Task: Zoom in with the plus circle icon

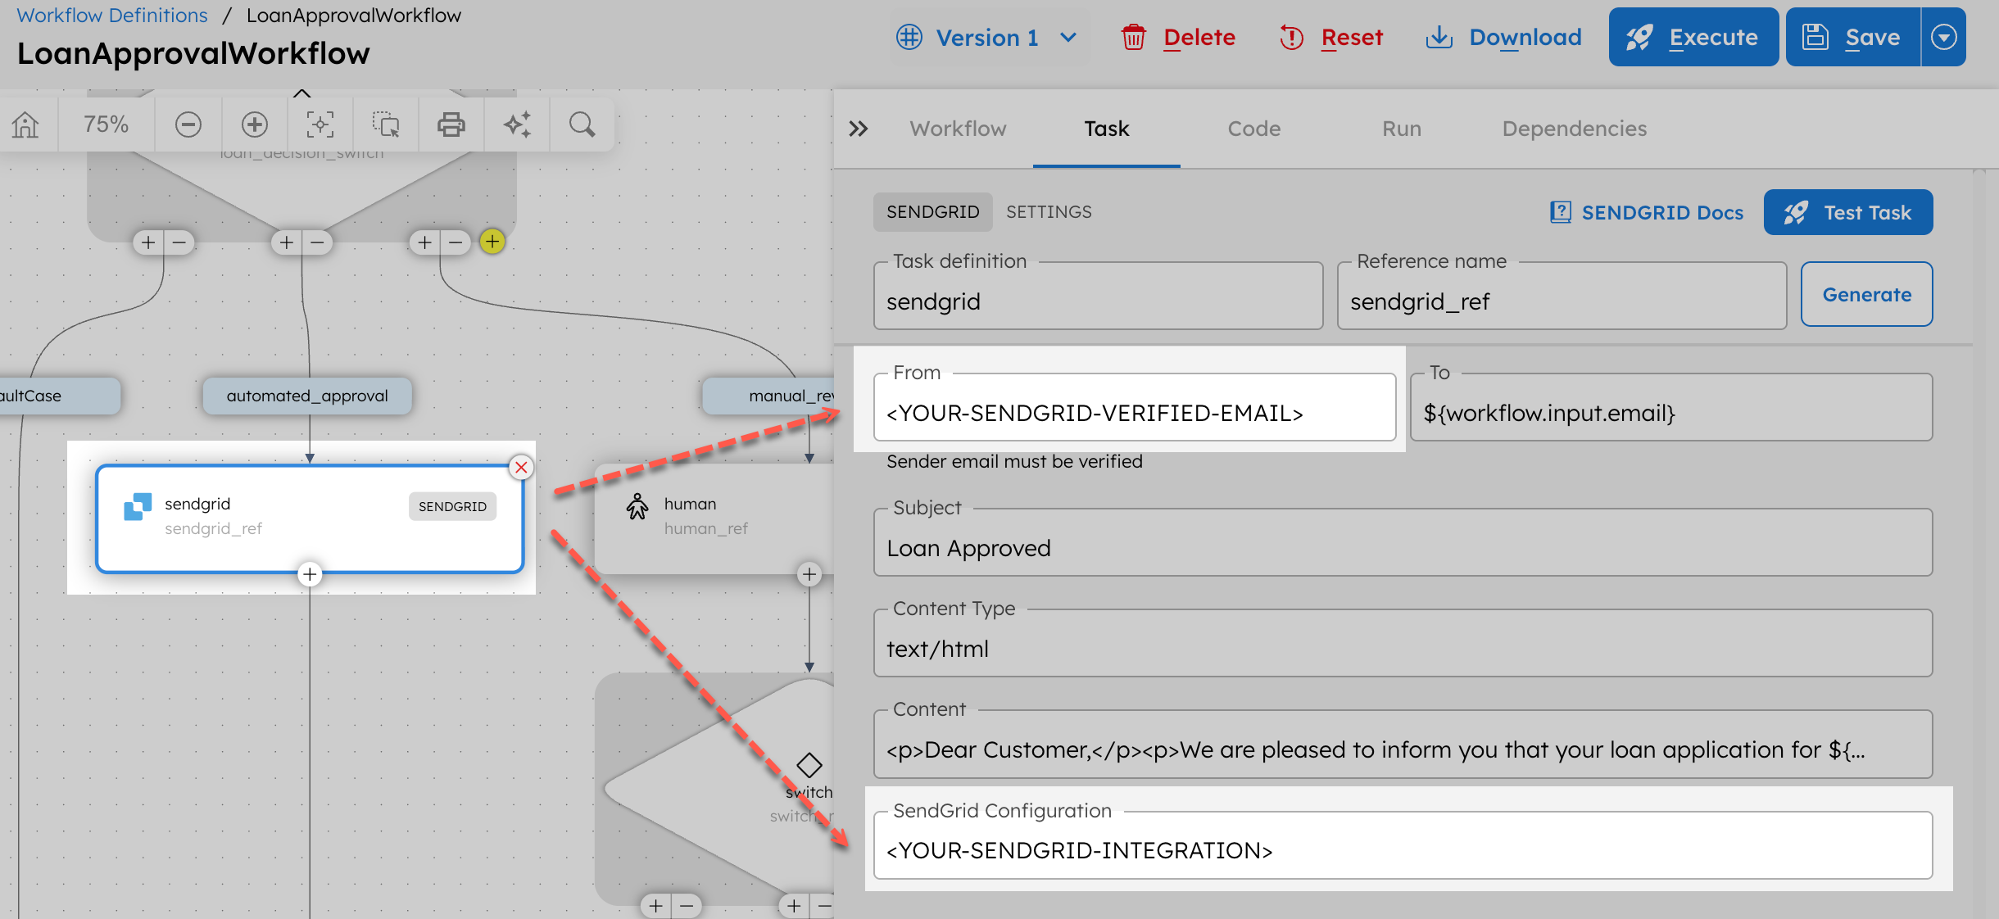Action: tap(255, 124)
